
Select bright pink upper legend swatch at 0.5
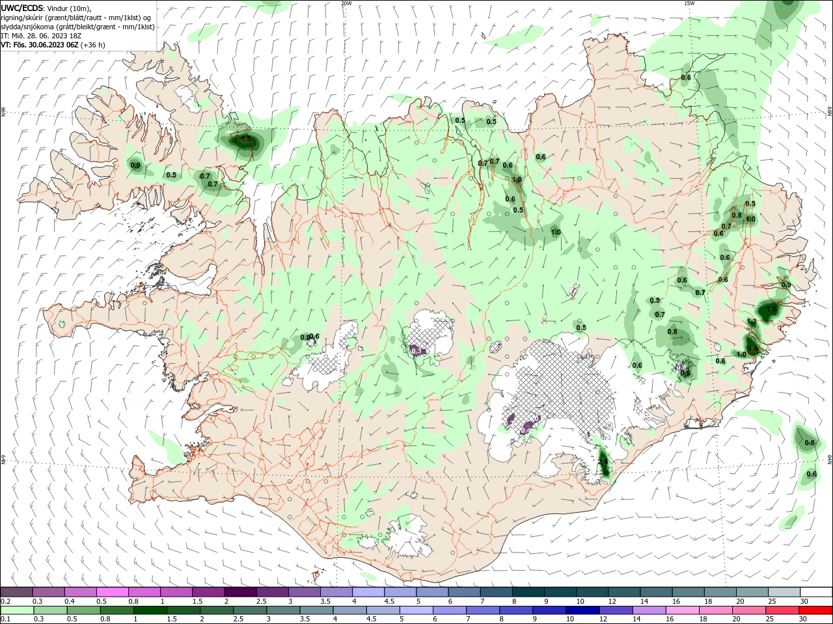coord(112,592)
